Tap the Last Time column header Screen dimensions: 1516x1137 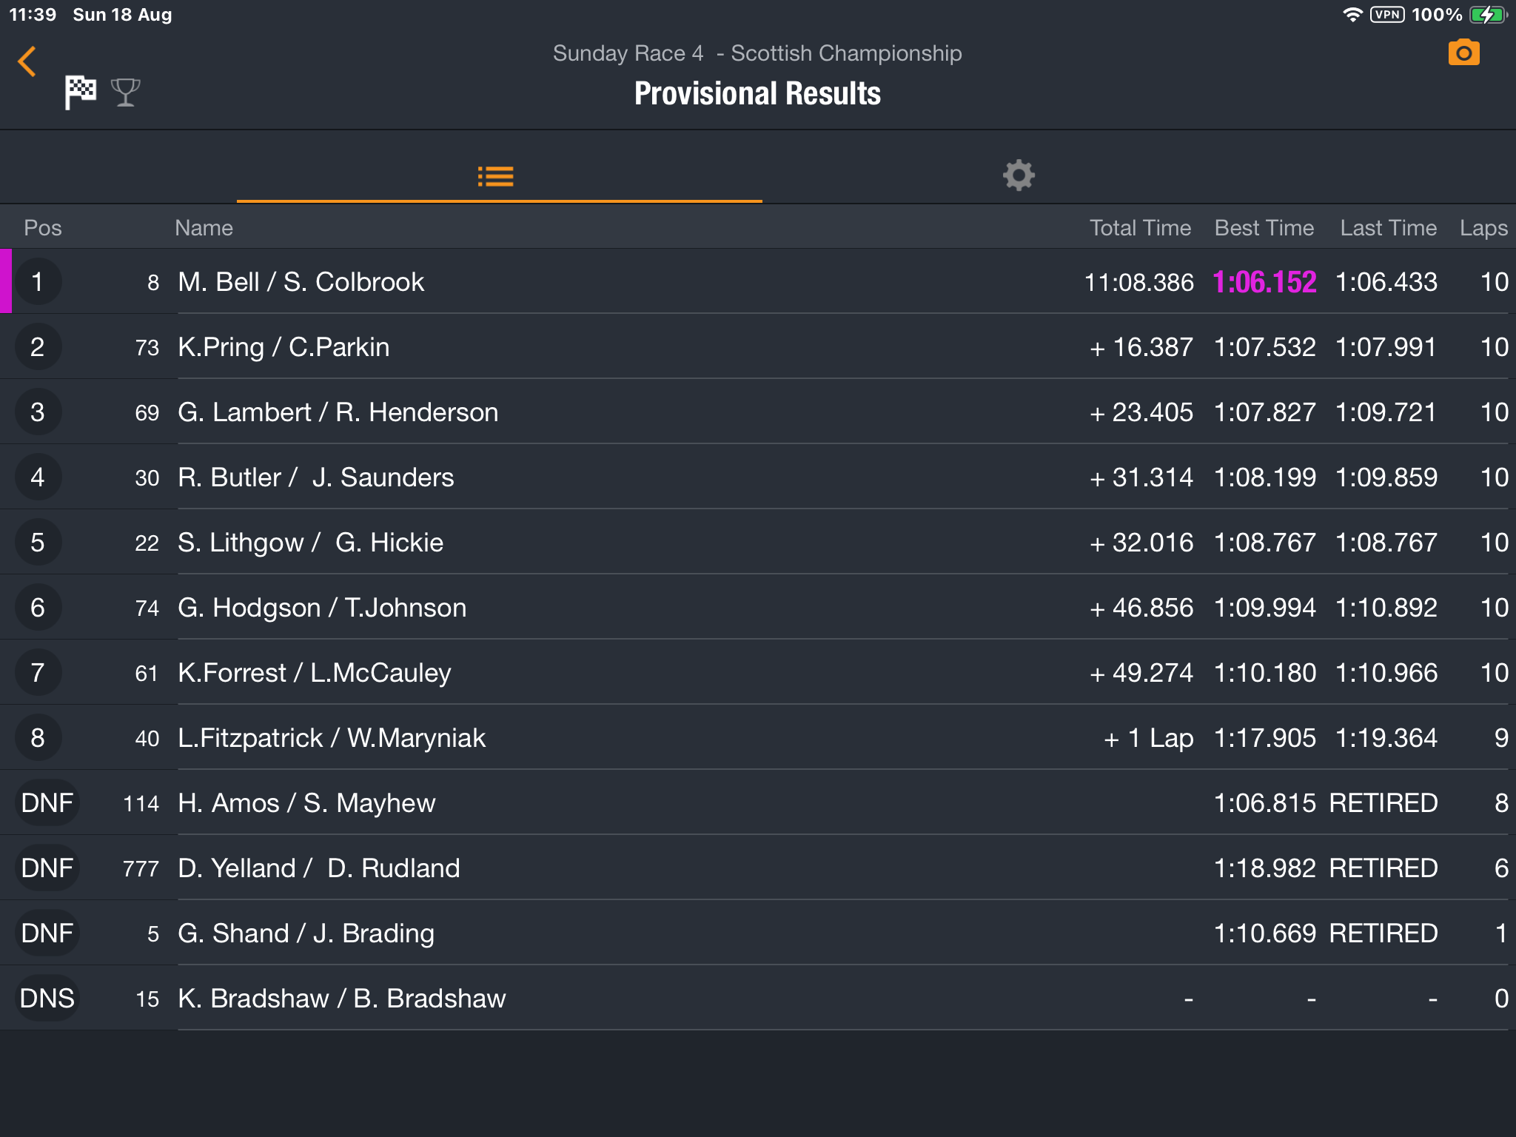pos(1388,228)
